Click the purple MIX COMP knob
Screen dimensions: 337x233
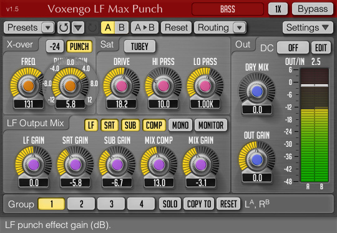pos(159,165)
